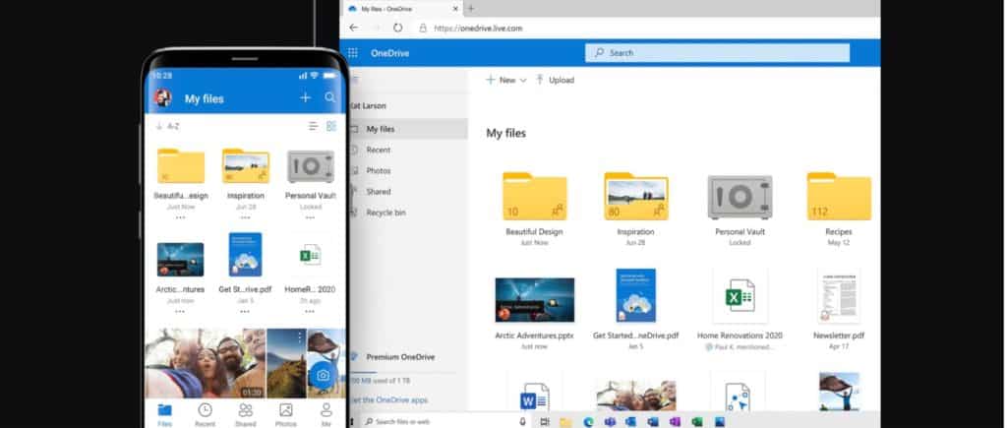Viewport: 1007px width, 428px height.
Task: Select the Photos tab in phone bottom bar
Action: (x=286, y=414)
